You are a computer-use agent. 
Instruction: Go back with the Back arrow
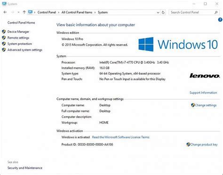[x=5, y=12]
